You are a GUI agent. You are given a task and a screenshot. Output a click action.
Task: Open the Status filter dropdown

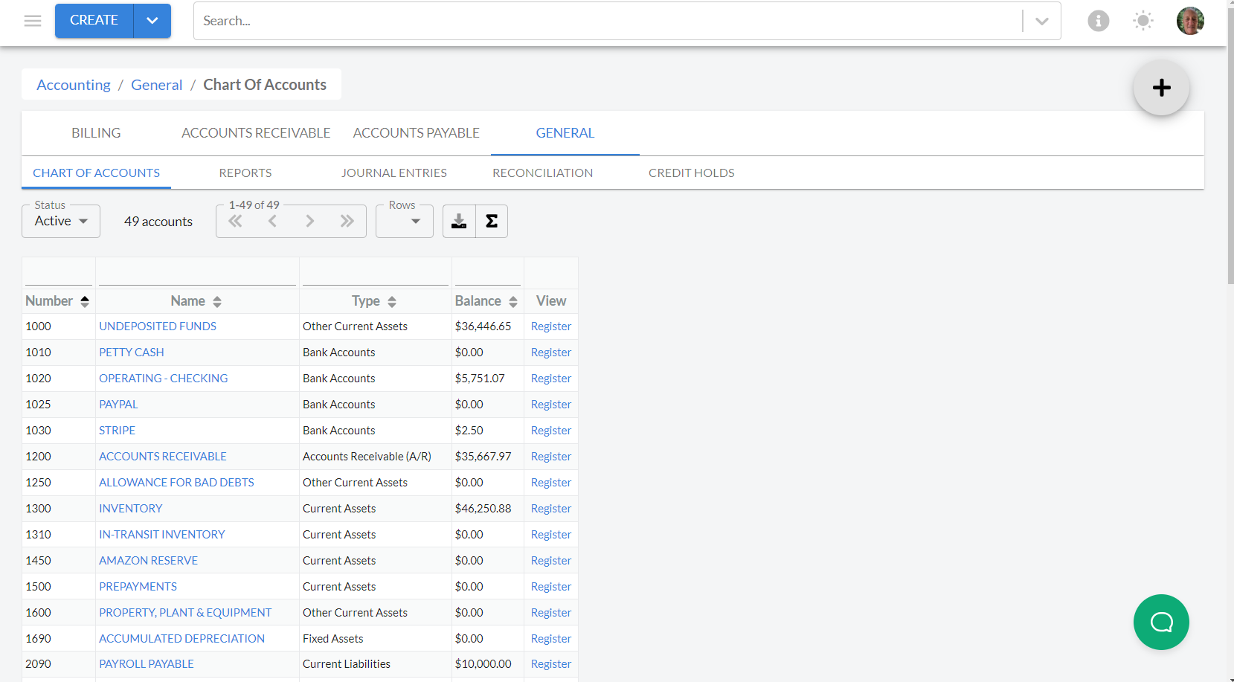tap(60, 221)
